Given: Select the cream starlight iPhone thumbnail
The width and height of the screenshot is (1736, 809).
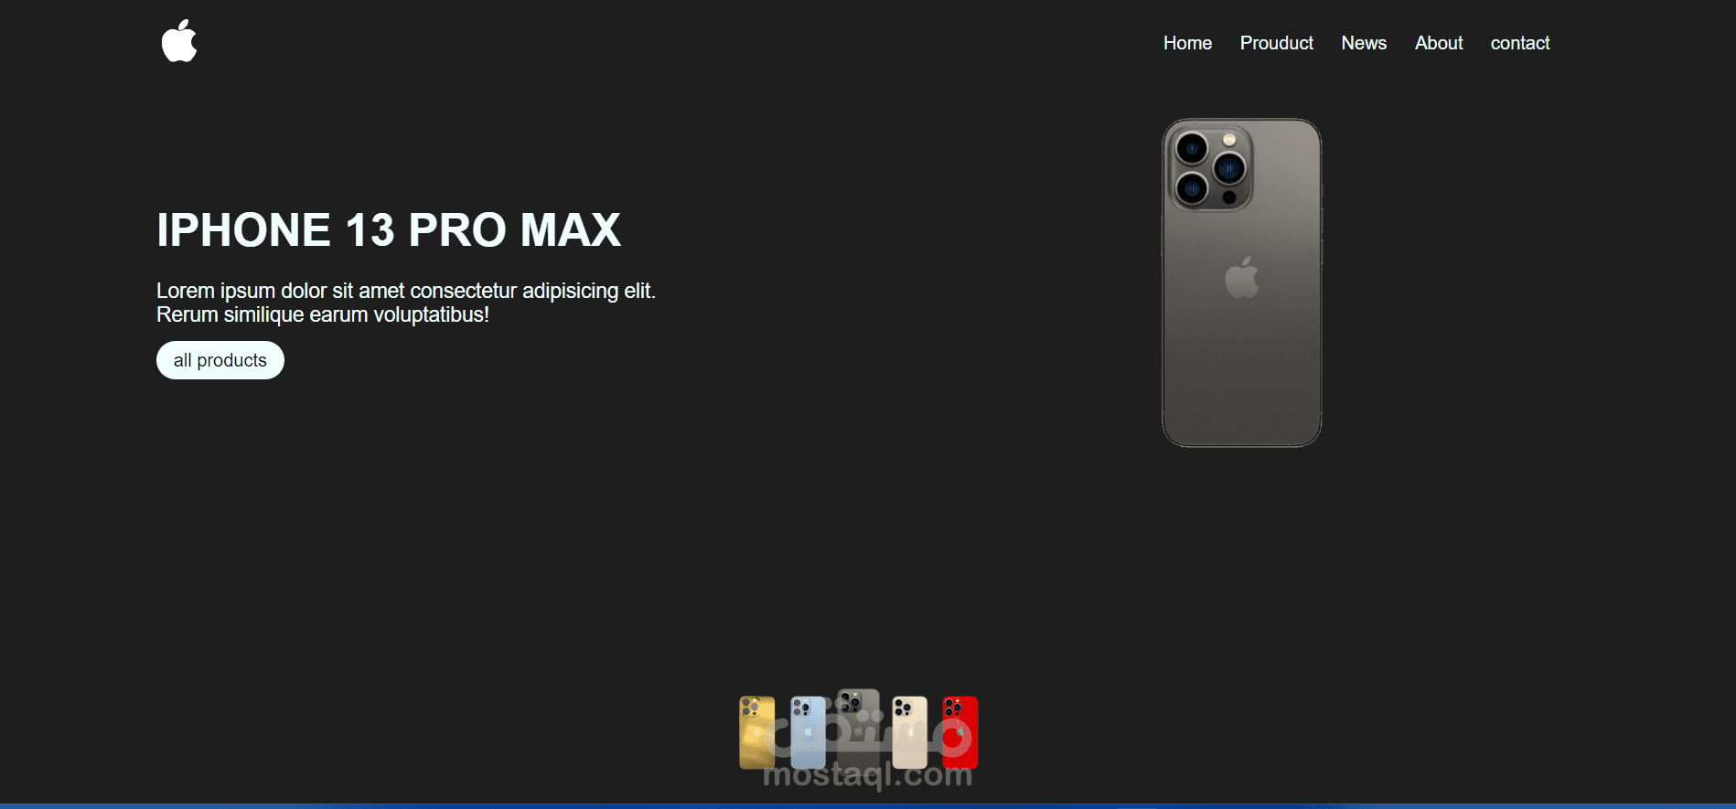Looking at the screenshot, I should point(909,732).
